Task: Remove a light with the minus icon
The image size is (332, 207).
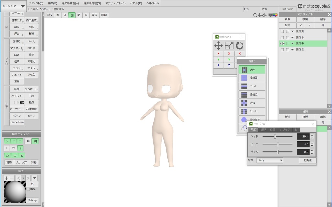Action: (x=12, y=178)
